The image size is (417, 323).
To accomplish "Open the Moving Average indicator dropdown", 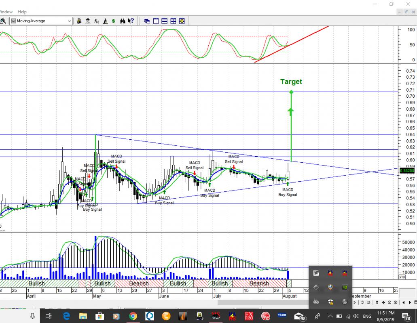I will [41, 21].
